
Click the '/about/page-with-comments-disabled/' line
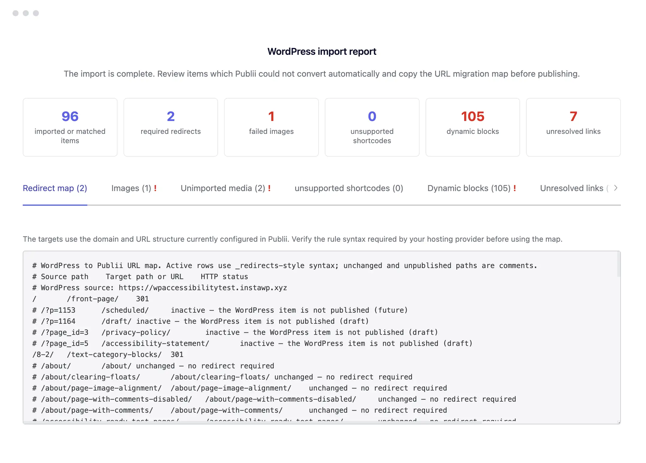point(274,399)
